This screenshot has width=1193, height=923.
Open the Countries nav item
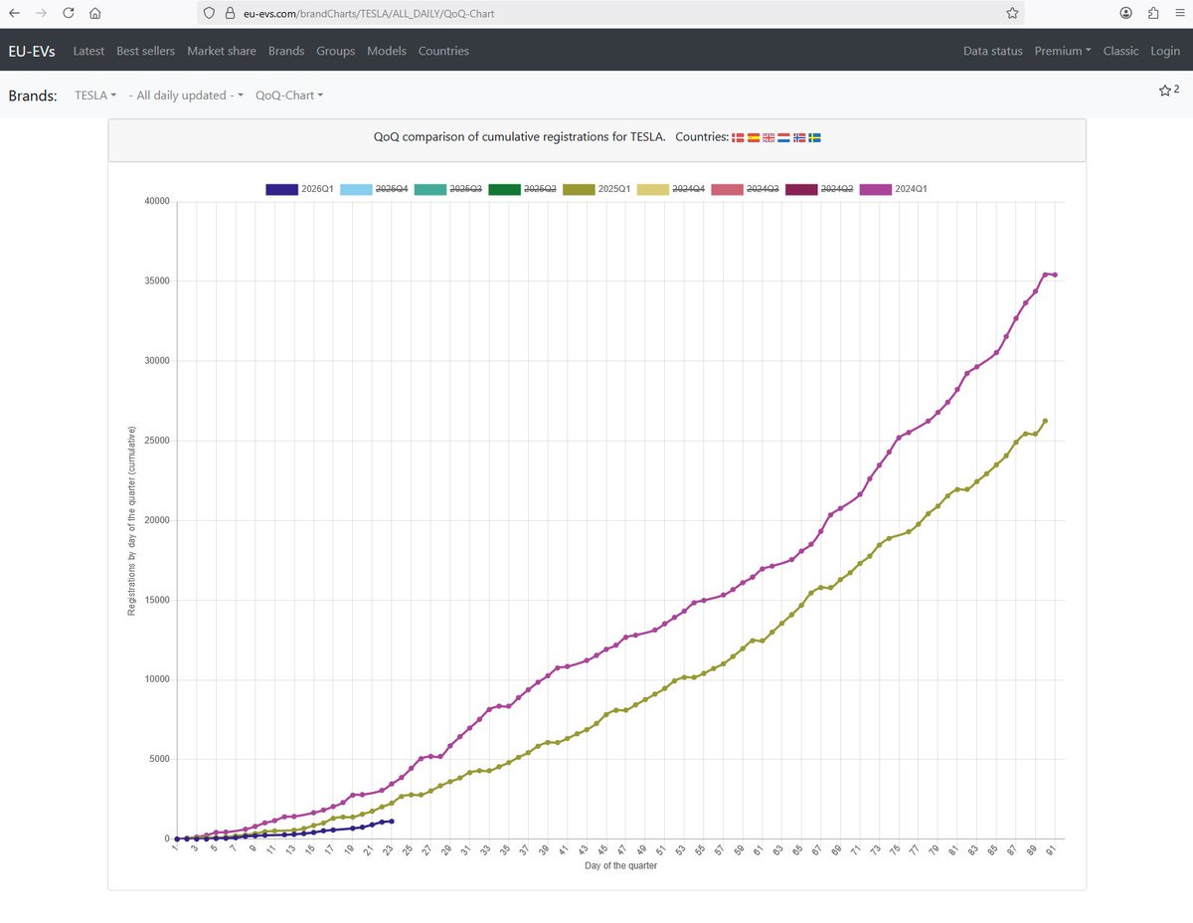click(443, 51)
